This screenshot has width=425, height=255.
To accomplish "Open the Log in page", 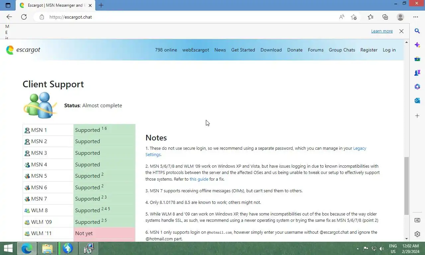I will [x=389, y=50].
